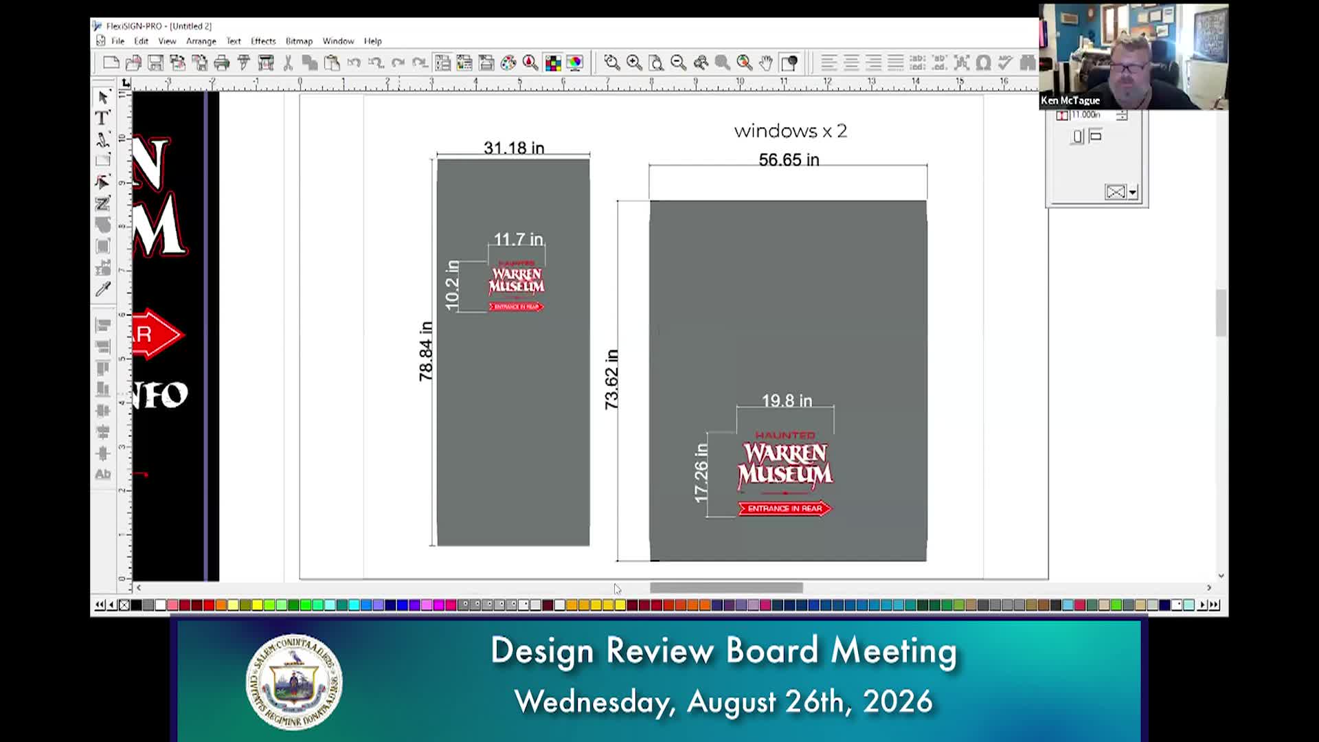Select the arrow Selection tool
Image resolution: width=1319 pixels, height=742 pixels.
click(103, 97)
